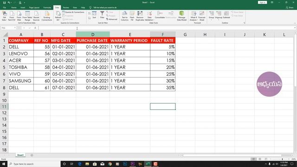
Task: Add a new sheet with plus icon
Action: [x=32, y=155]
